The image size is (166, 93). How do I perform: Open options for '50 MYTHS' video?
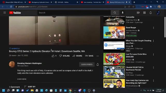point(153,68)
